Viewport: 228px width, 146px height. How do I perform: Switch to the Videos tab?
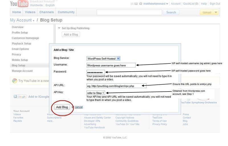pos(30,12)
